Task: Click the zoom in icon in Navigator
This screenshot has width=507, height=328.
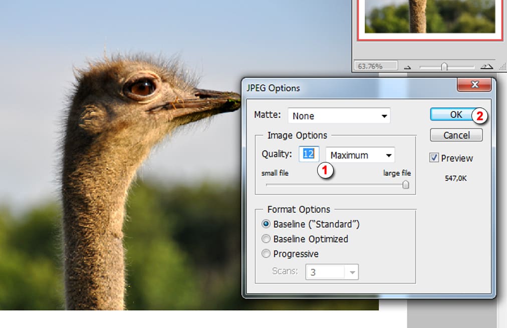Action: click(486, 66)
